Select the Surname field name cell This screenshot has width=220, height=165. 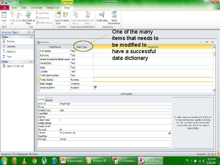(55, 55)
